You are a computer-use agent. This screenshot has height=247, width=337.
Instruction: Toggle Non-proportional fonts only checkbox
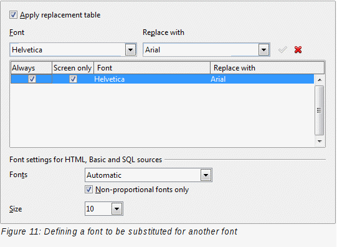pos(88,190)
